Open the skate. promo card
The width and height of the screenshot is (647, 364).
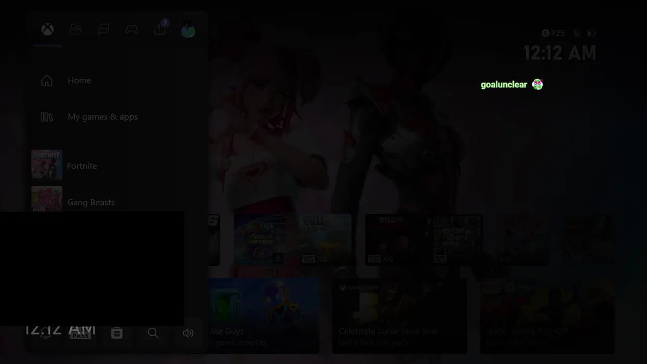(x=547, y=315)
